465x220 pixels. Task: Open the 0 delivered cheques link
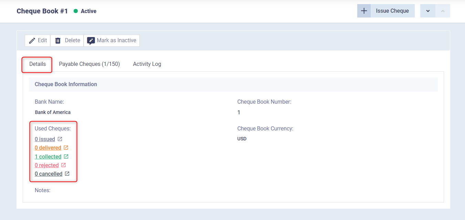tap(48, 148)
